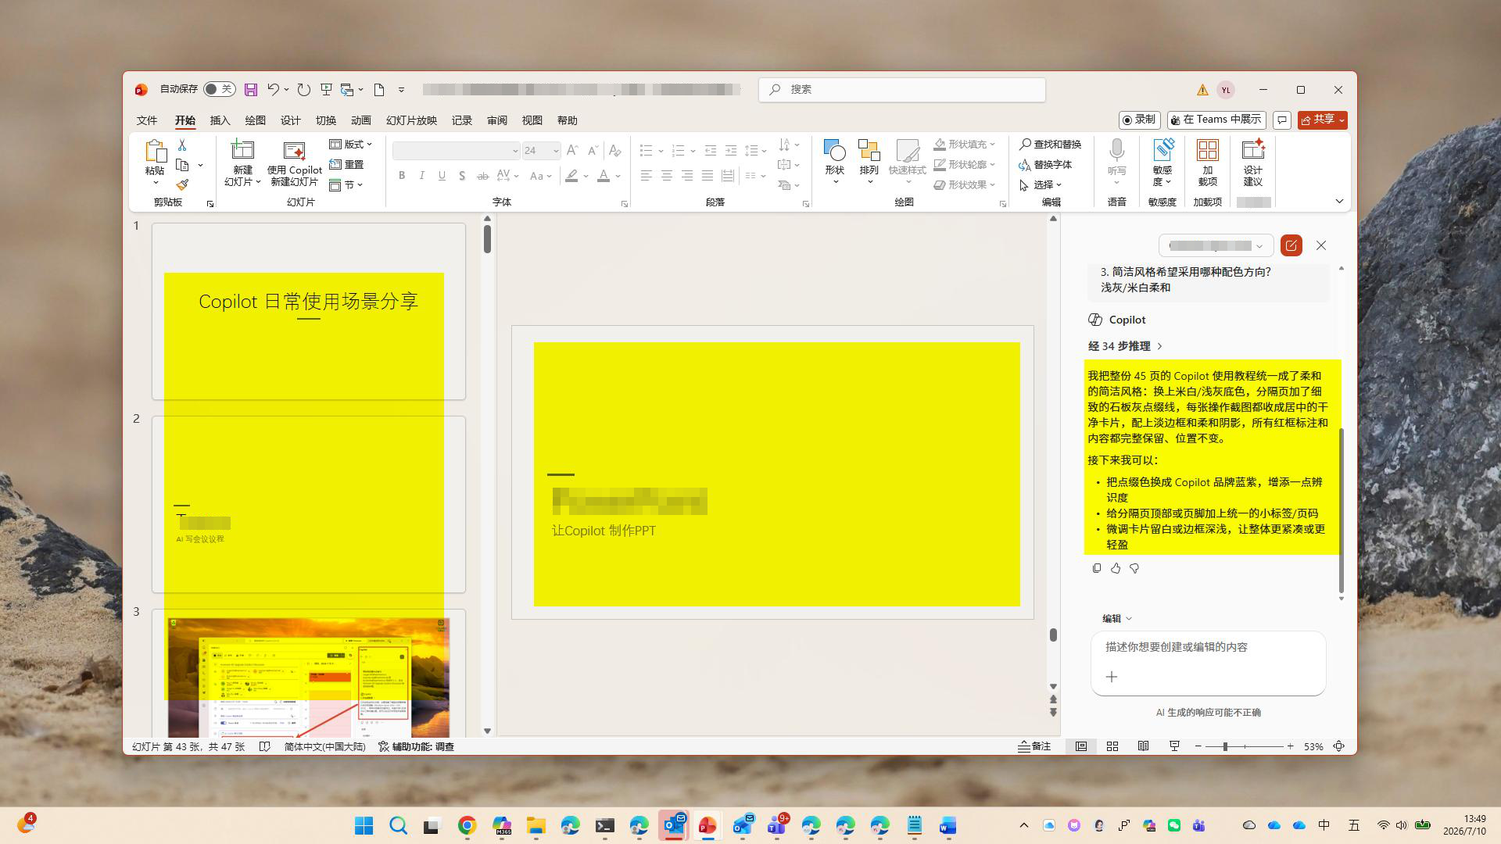Toggle text shadow
This screenshot has height=844, width=1501.
click(x=462, y=176)
